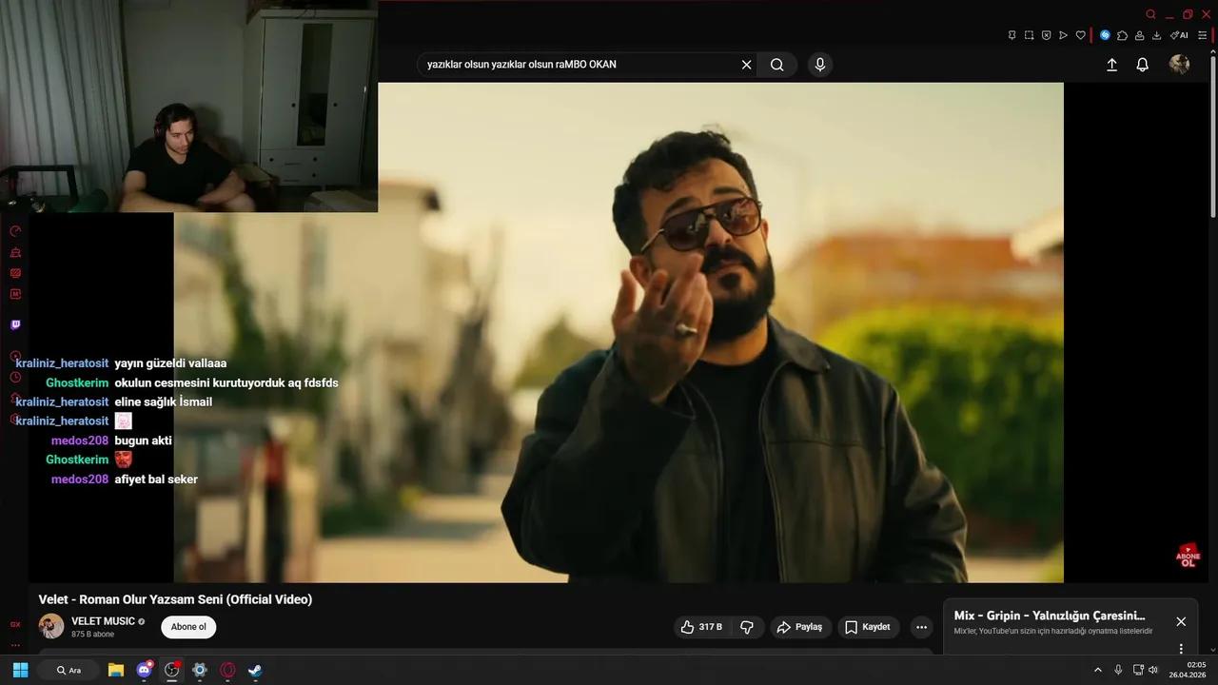Click the red search tabs magnifier icon
Screen dimensions: 1218x685
(x=1150, y=14)
